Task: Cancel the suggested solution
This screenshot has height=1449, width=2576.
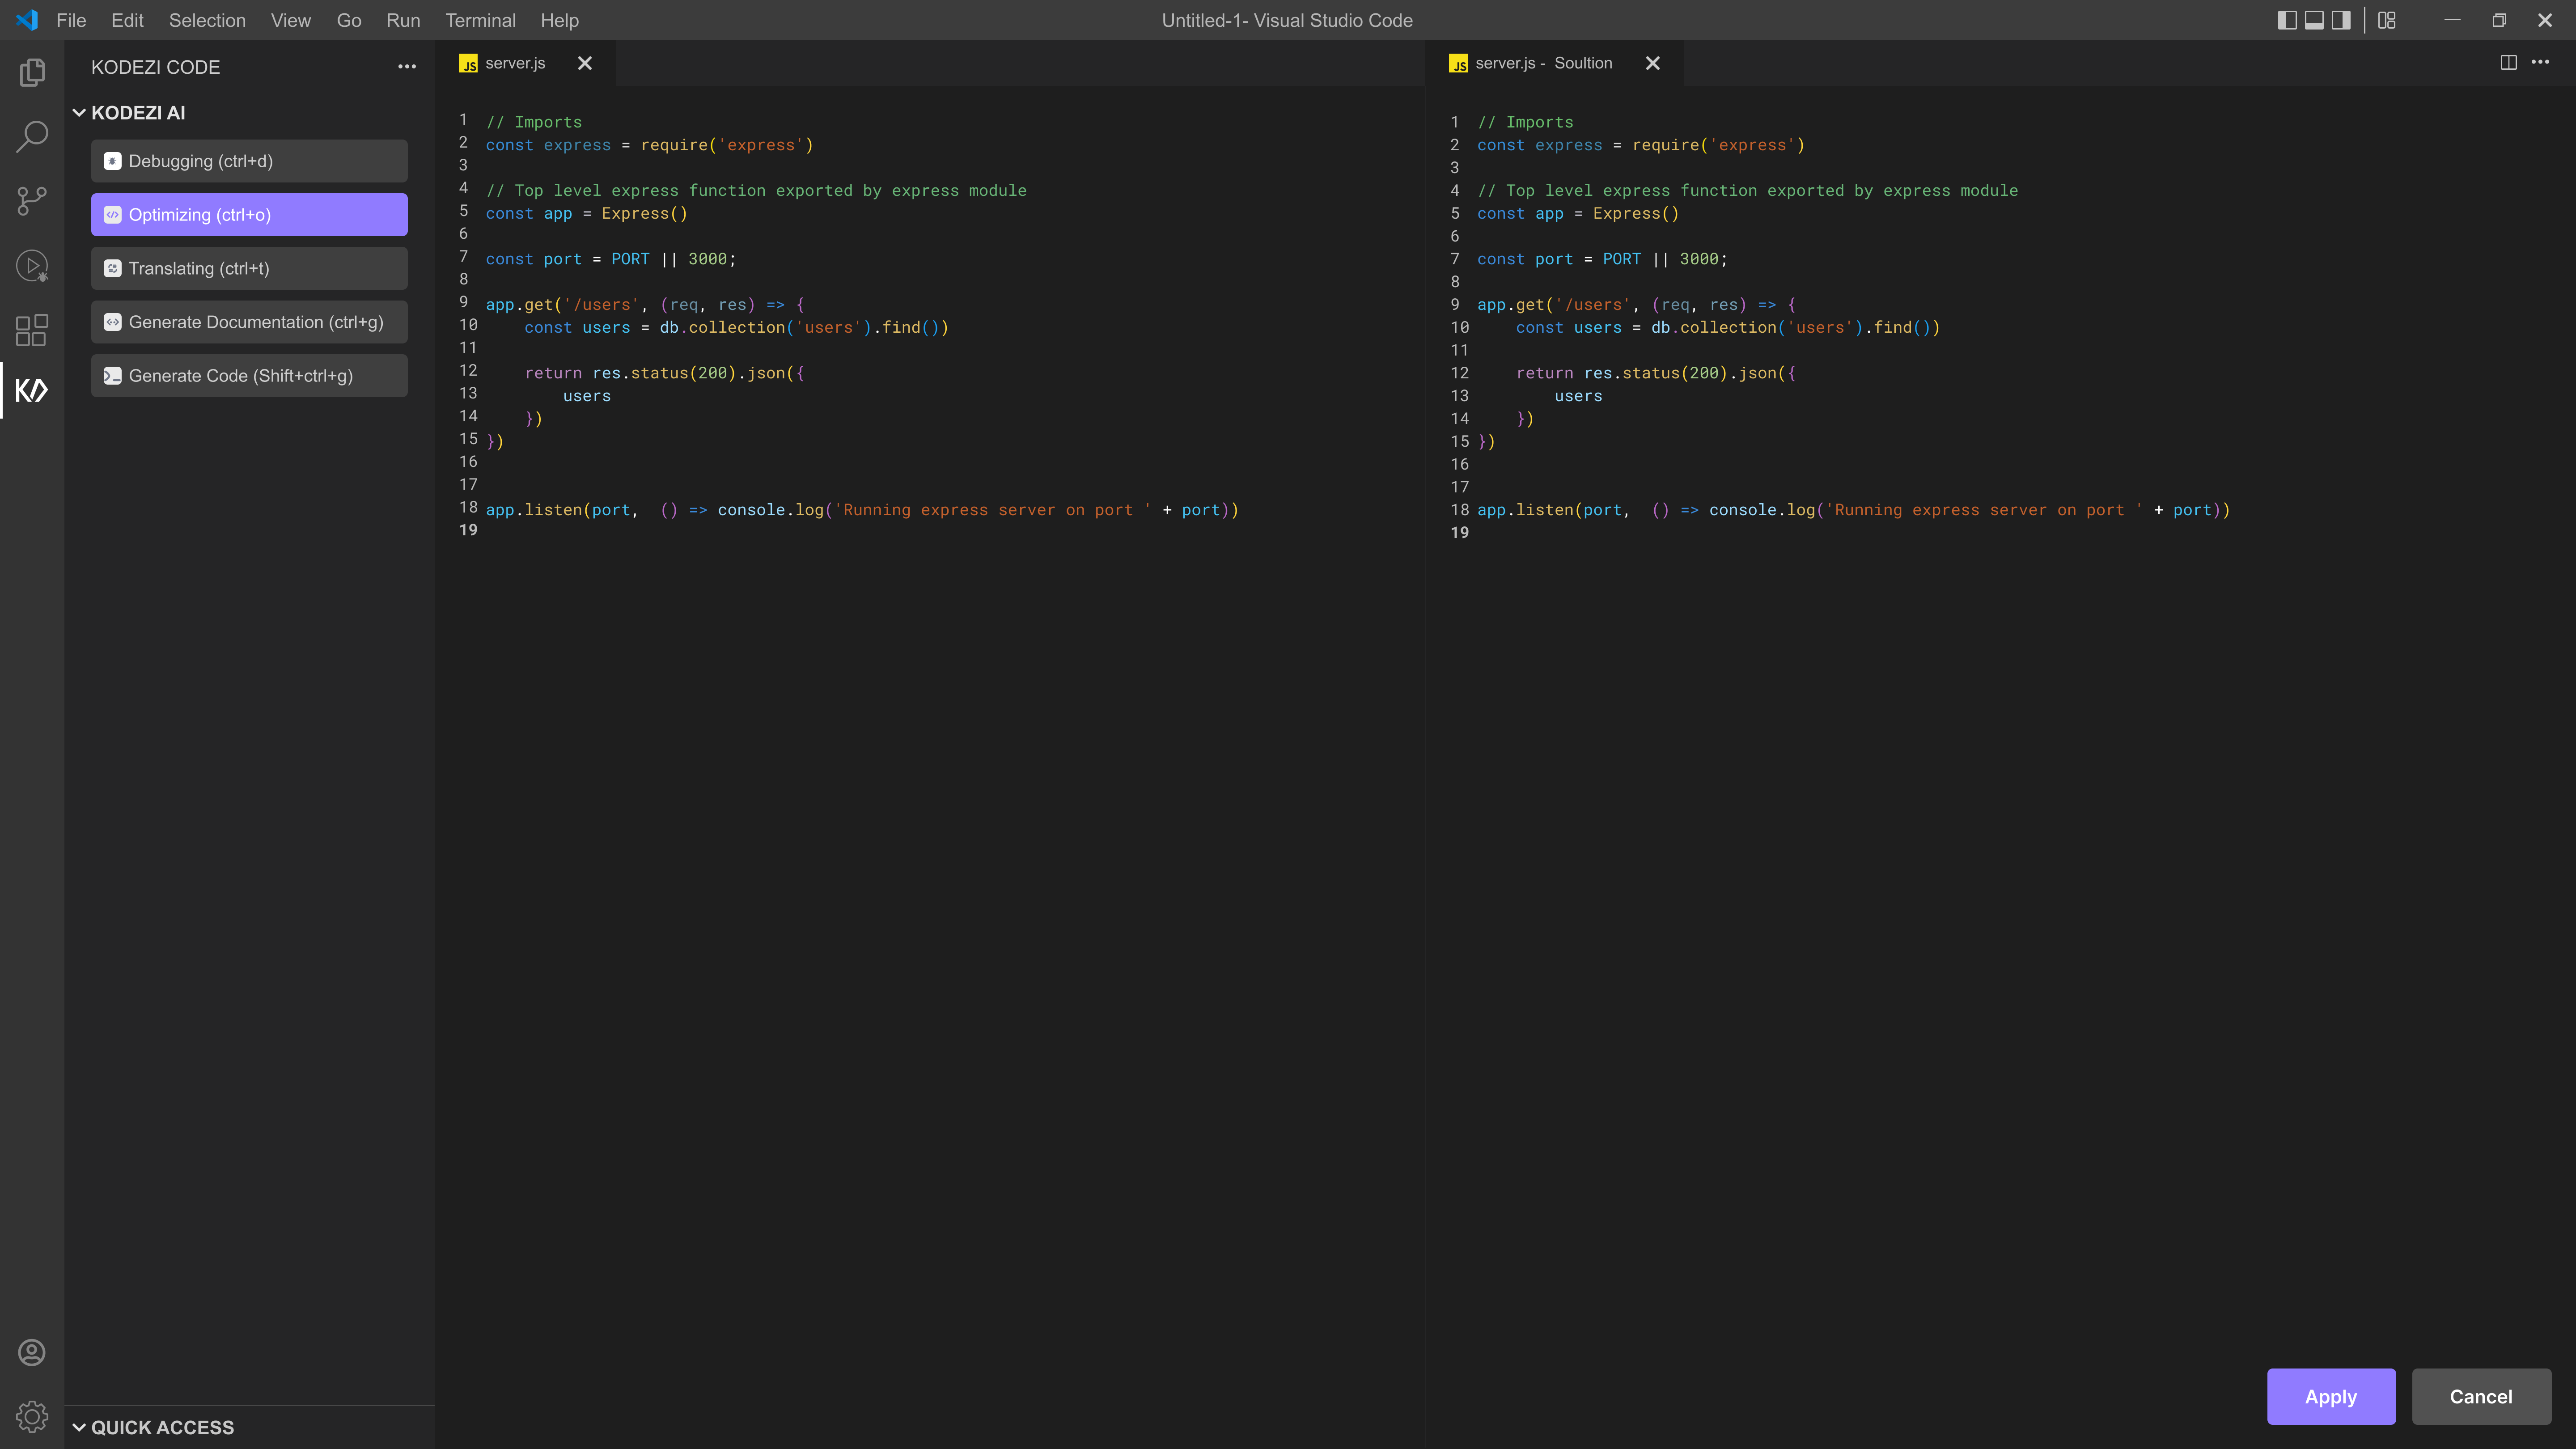Action: click(x=2481, y=1397)
